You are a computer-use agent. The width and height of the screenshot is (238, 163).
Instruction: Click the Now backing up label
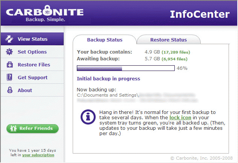[96, 89]
